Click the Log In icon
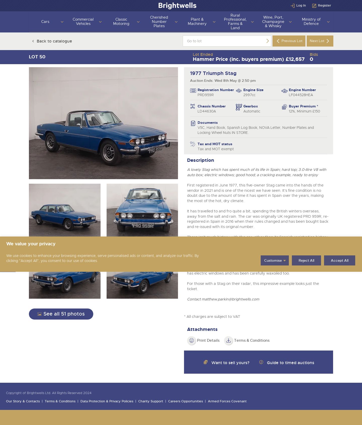Viewport: 362px width, 425px height. click(x=293, y=6)
